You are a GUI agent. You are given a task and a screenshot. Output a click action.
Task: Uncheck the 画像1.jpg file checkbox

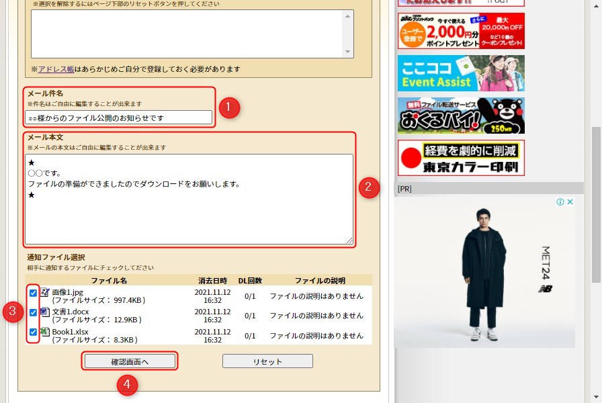pyautogui.click(x=33, y=293)
